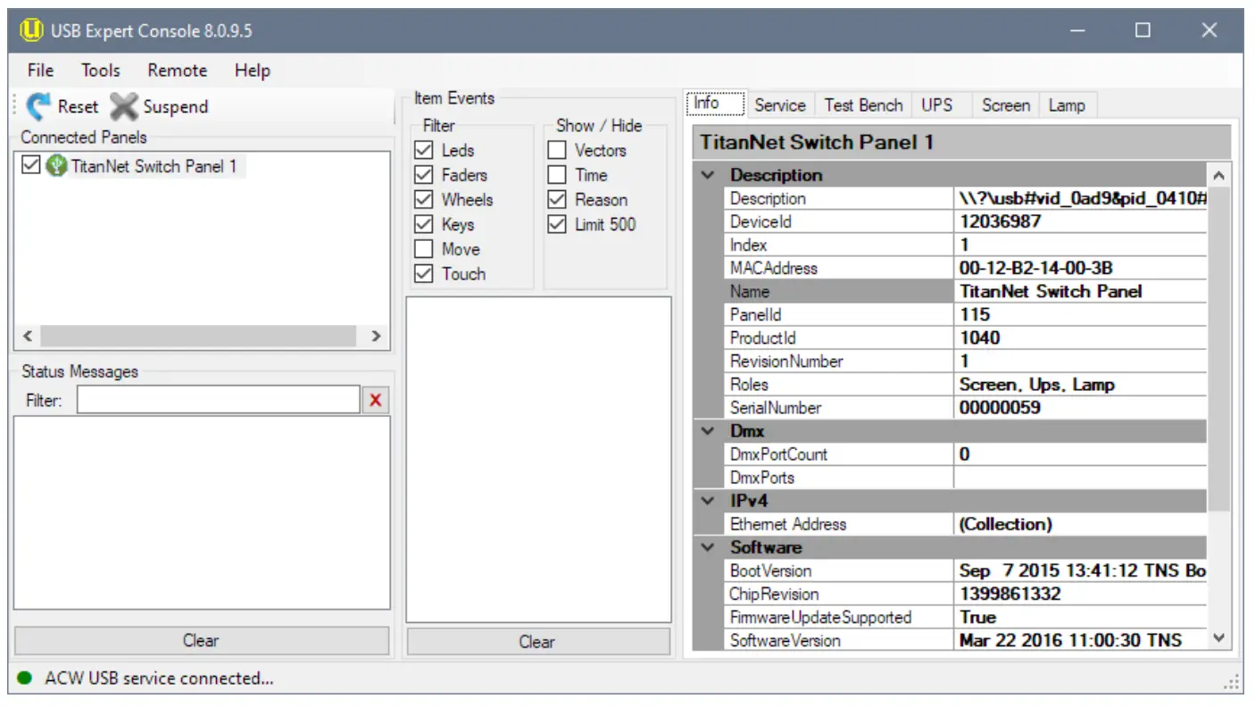Viewport: 1255px width, 707px height.
Task: Click the Connected Panels scroll left arrow
Action: [x=28, y=337]
